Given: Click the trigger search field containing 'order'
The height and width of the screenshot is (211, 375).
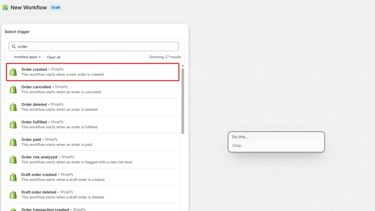Looking at the screenshot, I should (93, 46).
